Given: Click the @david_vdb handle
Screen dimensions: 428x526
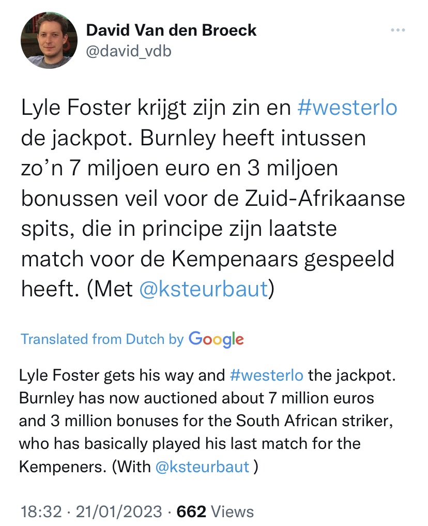Looking at the screenshot, I should [x=128, y=52].
